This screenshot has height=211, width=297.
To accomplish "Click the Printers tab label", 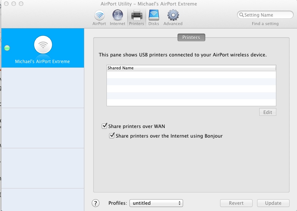I will (x=191, y=37).
